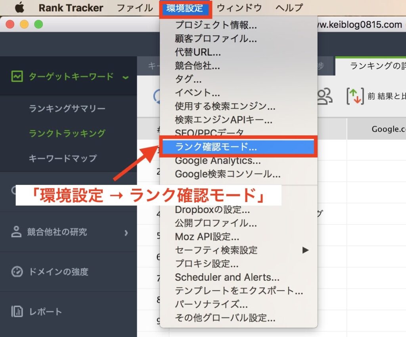Screen dimensions: 406x337
Task: Click the レポート document icon
Action: (17, 311)
